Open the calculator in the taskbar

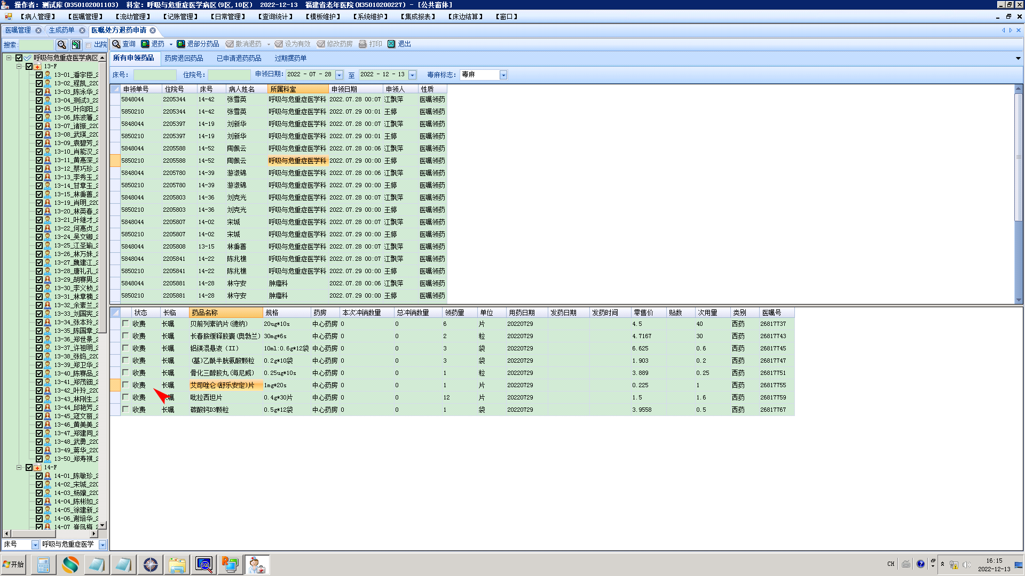coord(43,564)
